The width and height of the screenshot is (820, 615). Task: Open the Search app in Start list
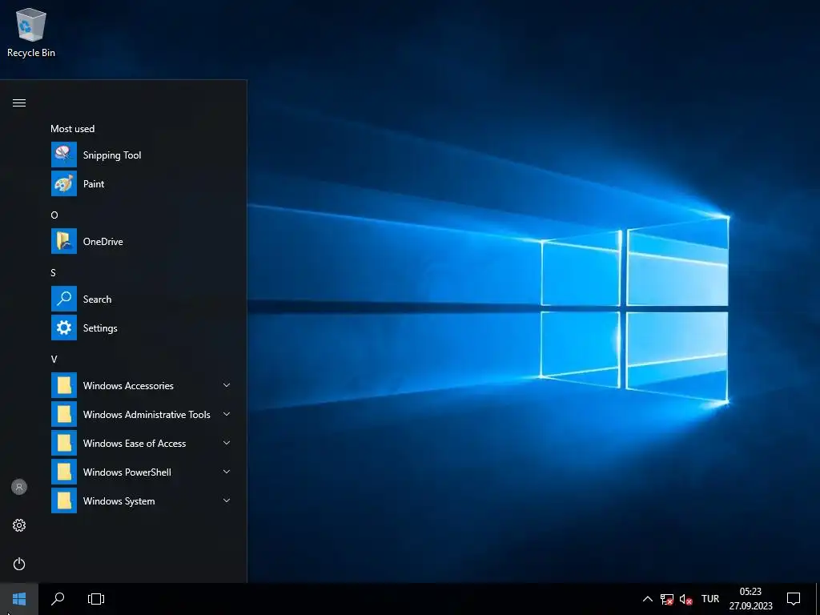point(143,299)
